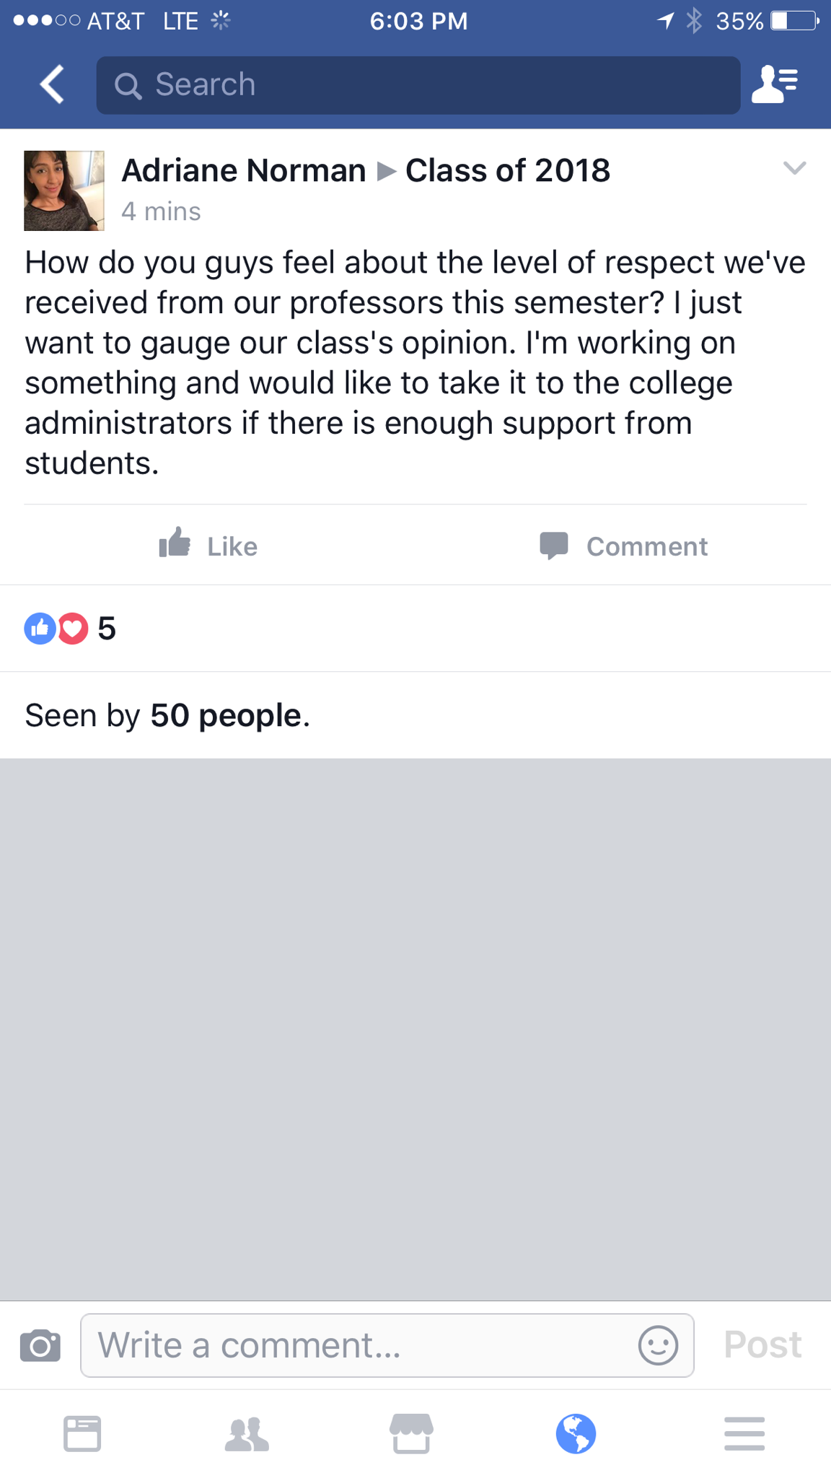This screenshot has width=831, height=1478.
Task: Open the friend list icon at top right
Action: click(x=774, y=85)
